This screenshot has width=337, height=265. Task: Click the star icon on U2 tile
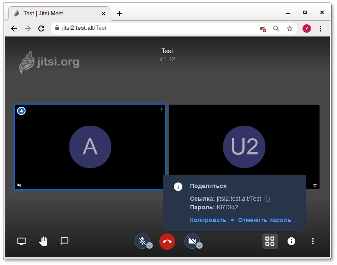[x=315, y=185]
